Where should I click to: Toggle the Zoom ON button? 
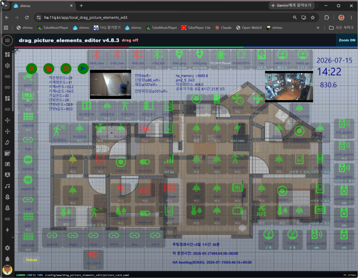tap(347, 40)
